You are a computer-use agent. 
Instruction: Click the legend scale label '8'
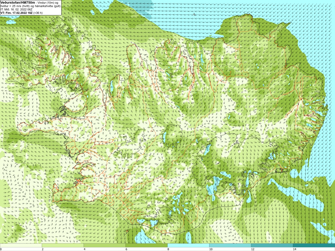[x=168, y=249]
